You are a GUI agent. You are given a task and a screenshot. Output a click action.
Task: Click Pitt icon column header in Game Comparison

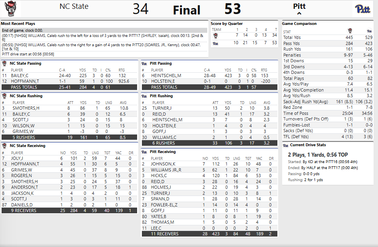[369, 31]
